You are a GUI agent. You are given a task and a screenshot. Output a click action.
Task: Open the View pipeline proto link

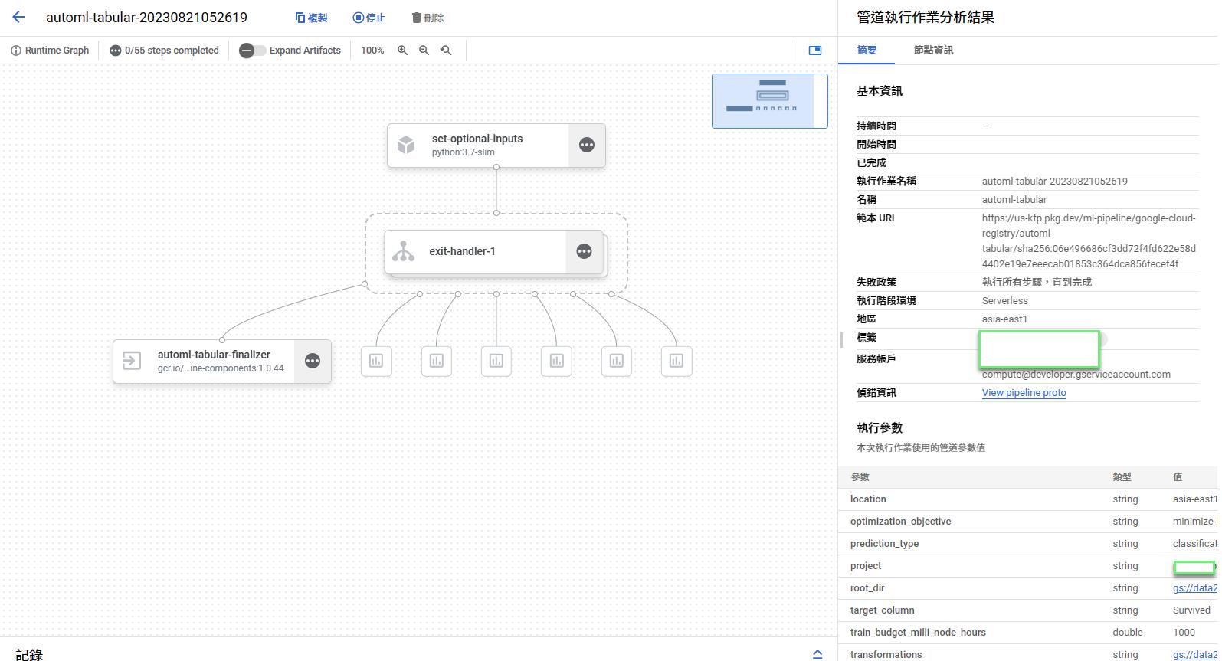click(1024, 393)
